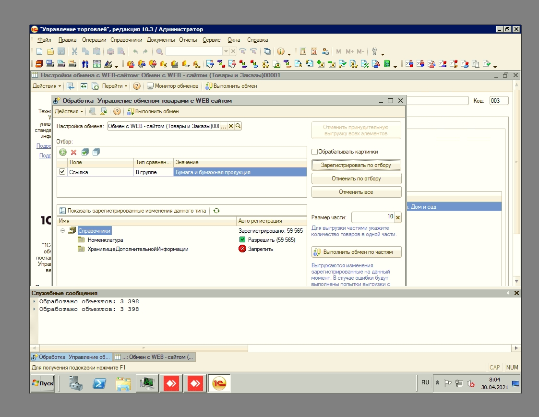
Task: Select ХранилищеДополнительнойИнформации tree item
Action: [x=138, y=249]
